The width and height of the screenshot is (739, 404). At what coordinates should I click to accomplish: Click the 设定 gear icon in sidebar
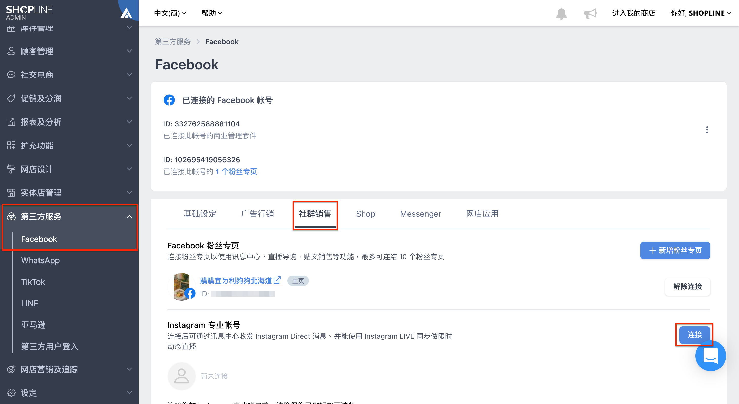(11, 393)
